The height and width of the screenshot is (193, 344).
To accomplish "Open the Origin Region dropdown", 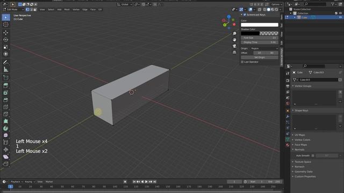I will point(264,48).
